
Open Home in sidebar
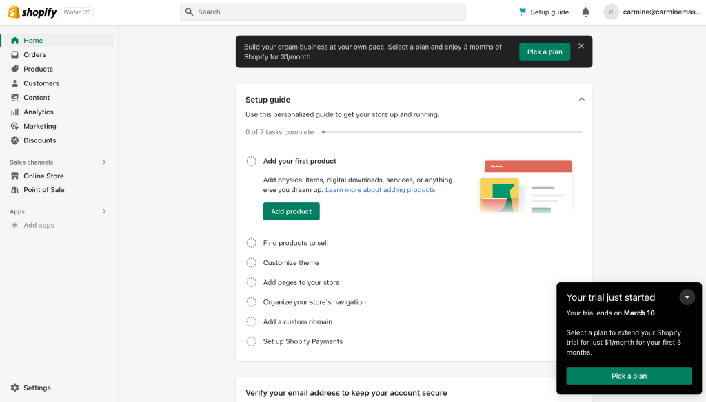tap(58, 41)
